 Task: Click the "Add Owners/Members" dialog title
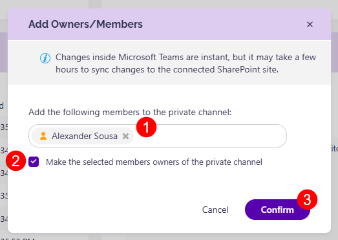click(x=85, y=24)
